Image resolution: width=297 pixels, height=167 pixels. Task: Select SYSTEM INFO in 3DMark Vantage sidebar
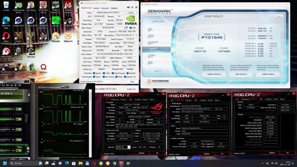click(153, 42)
